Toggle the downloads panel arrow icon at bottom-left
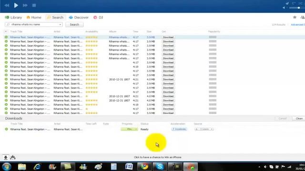This screenshot has width=305, height=171. point(6,157)
